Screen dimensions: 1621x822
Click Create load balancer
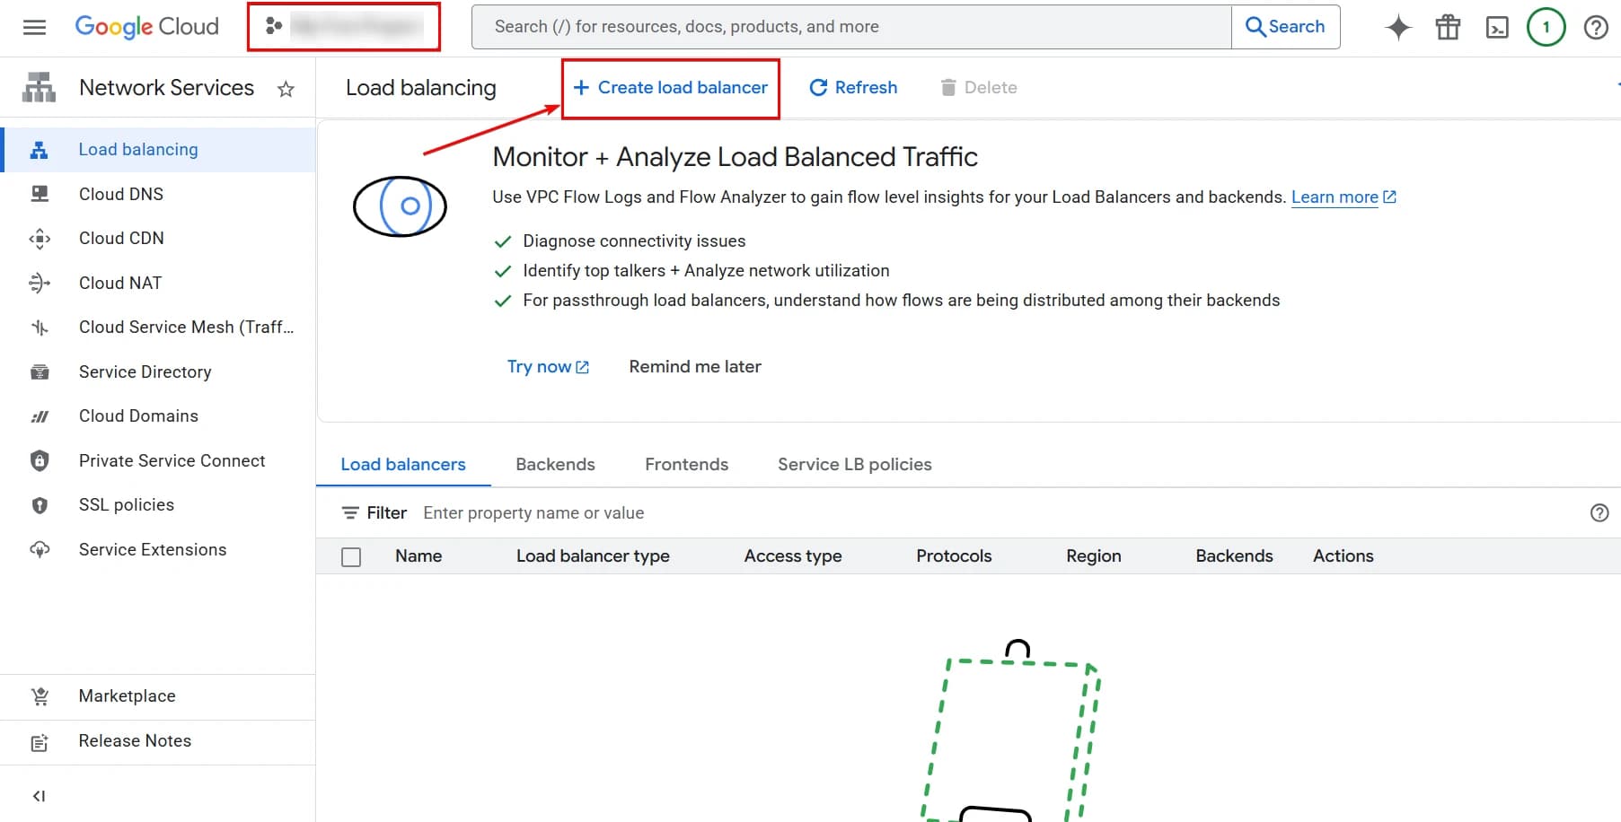tap(670, 87)
